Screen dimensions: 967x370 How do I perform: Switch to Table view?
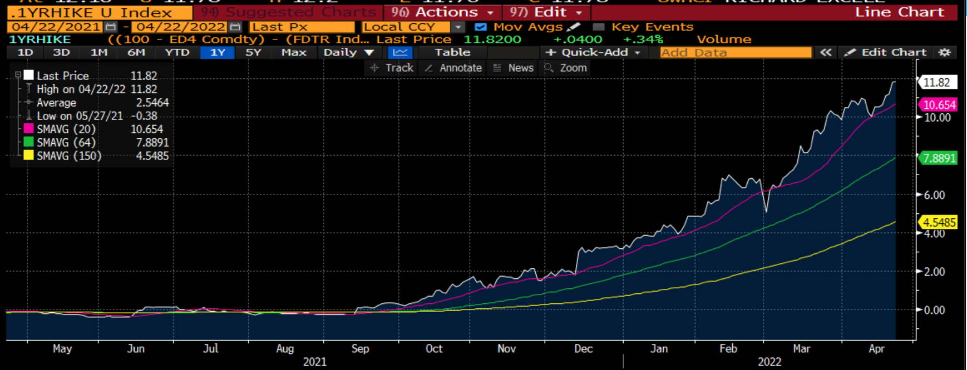452,52
